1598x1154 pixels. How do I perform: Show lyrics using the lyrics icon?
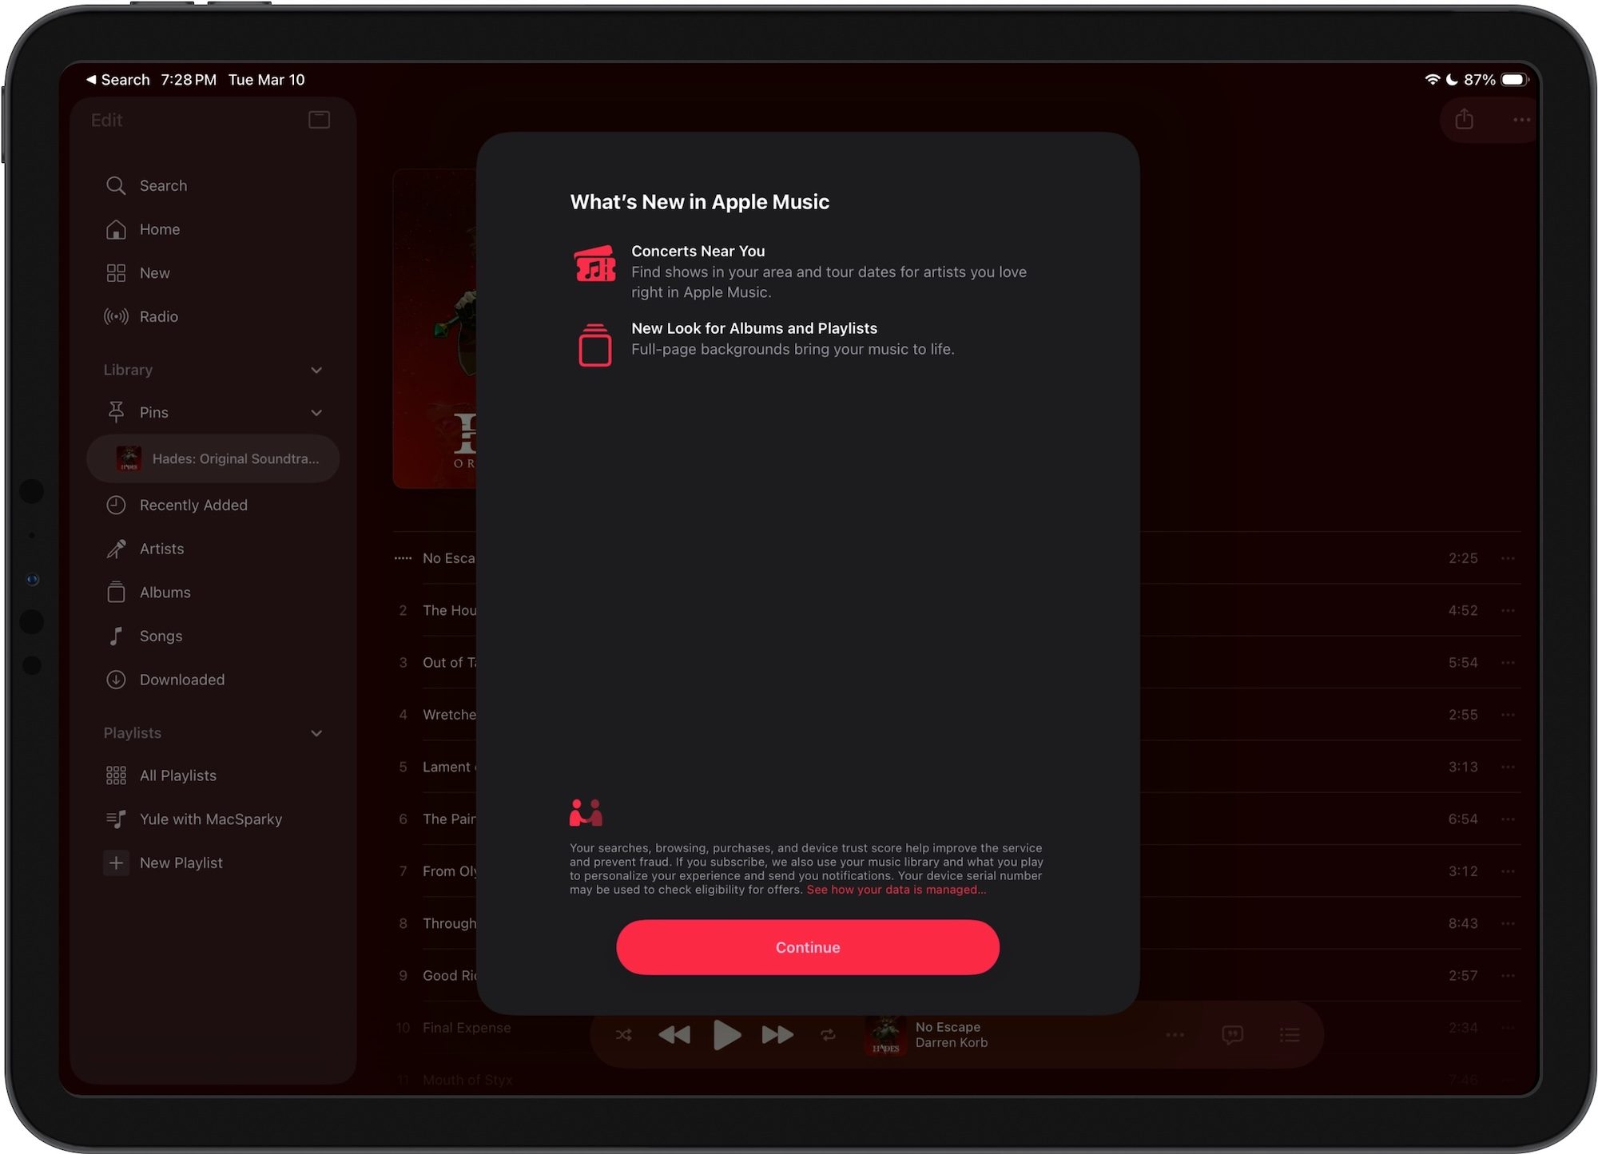coord(1231,1035)
